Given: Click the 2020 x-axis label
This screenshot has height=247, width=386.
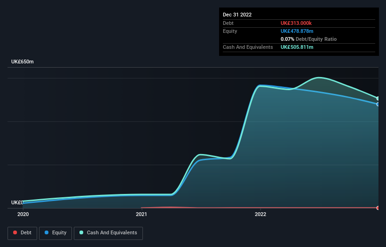Looking at the screenshot, I should click(23, 214).
